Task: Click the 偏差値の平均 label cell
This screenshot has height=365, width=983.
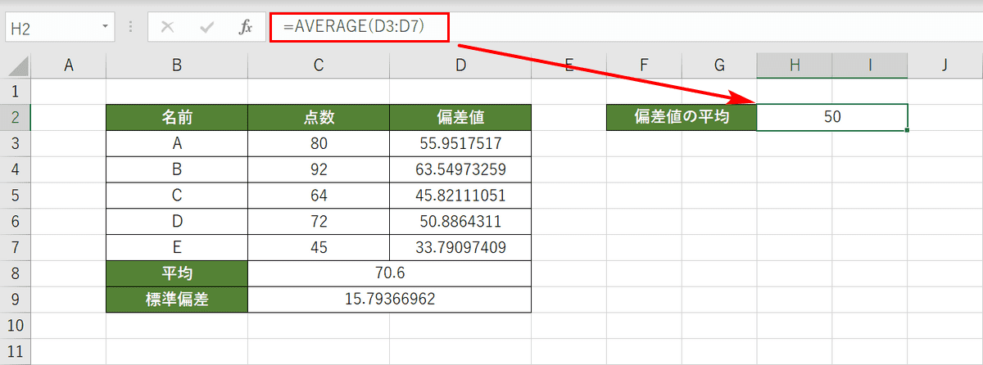Action: coord(682,117)
